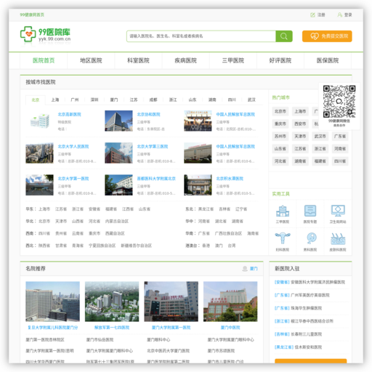Screen dimensions: 372x372
Task: Open the 厦门市仙岳医院 list link
Action: pyautogui.click(x=100, y=340)
